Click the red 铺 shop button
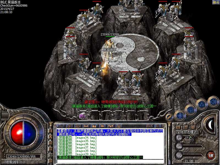 click(x=211, y=155)
